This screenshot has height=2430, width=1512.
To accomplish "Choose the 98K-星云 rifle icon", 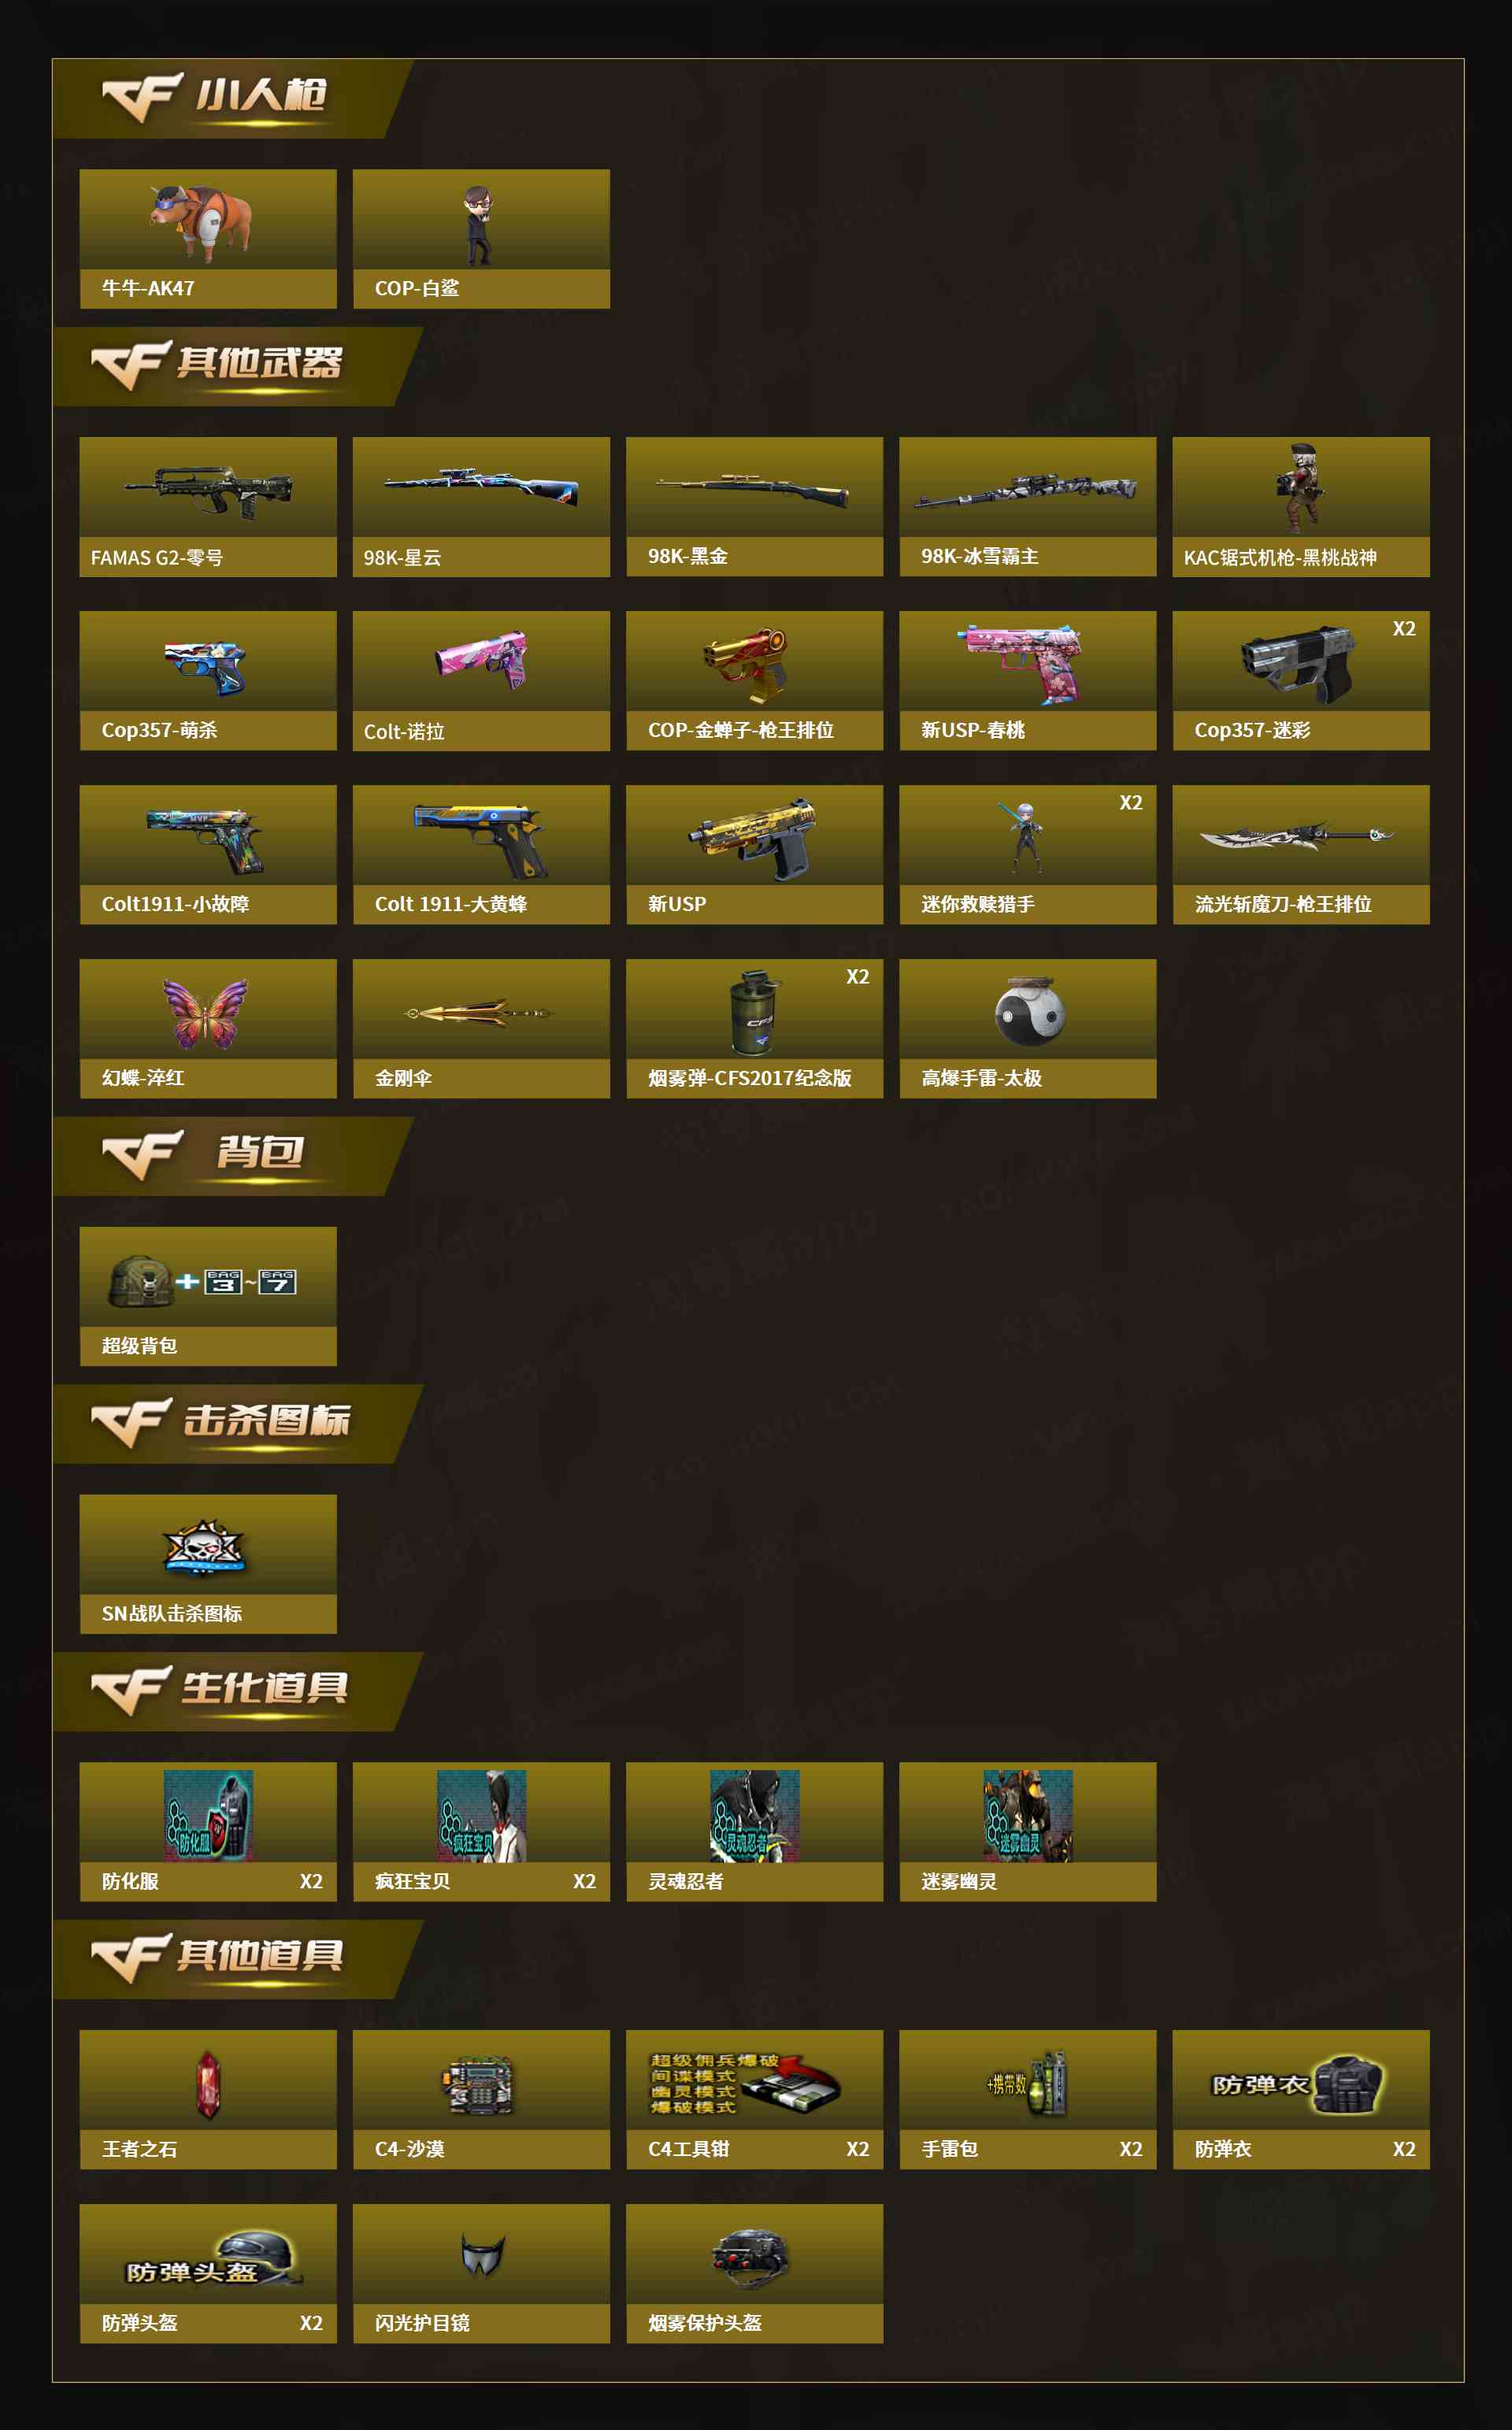I will (481, 485).
